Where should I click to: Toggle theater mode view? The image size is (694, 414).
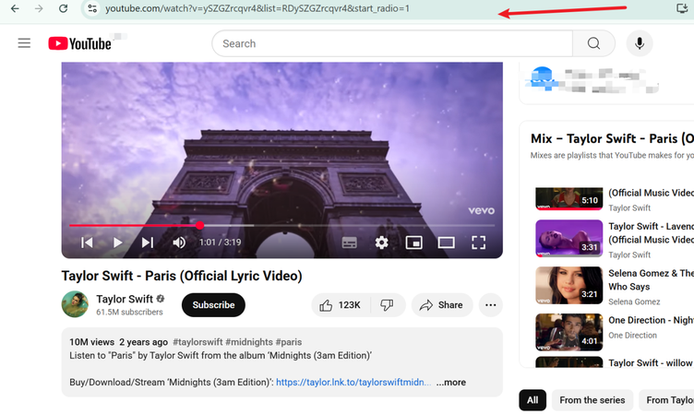click(x=446, y=242)
